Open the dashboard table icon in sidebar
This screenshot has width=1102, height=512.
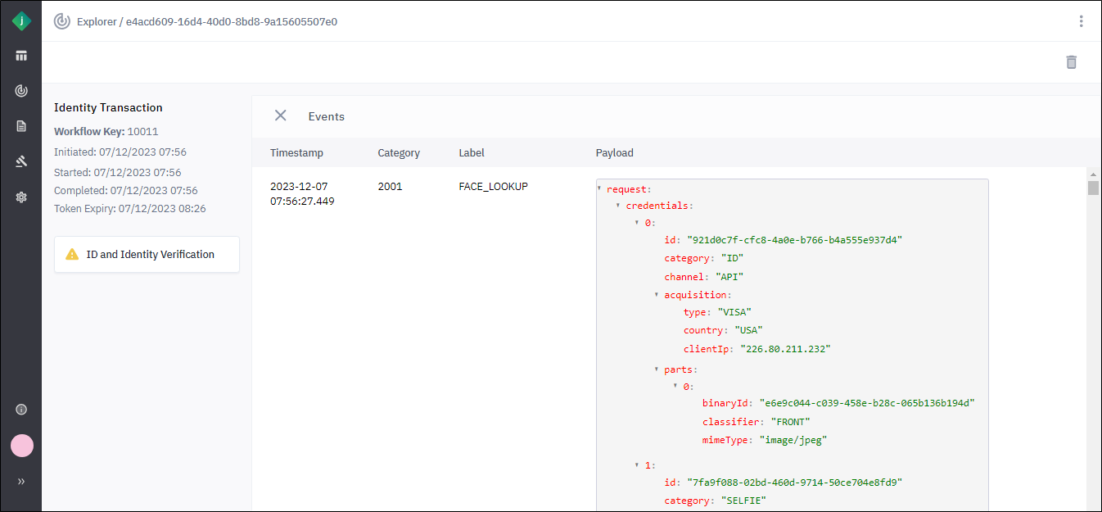click(21, 56)
